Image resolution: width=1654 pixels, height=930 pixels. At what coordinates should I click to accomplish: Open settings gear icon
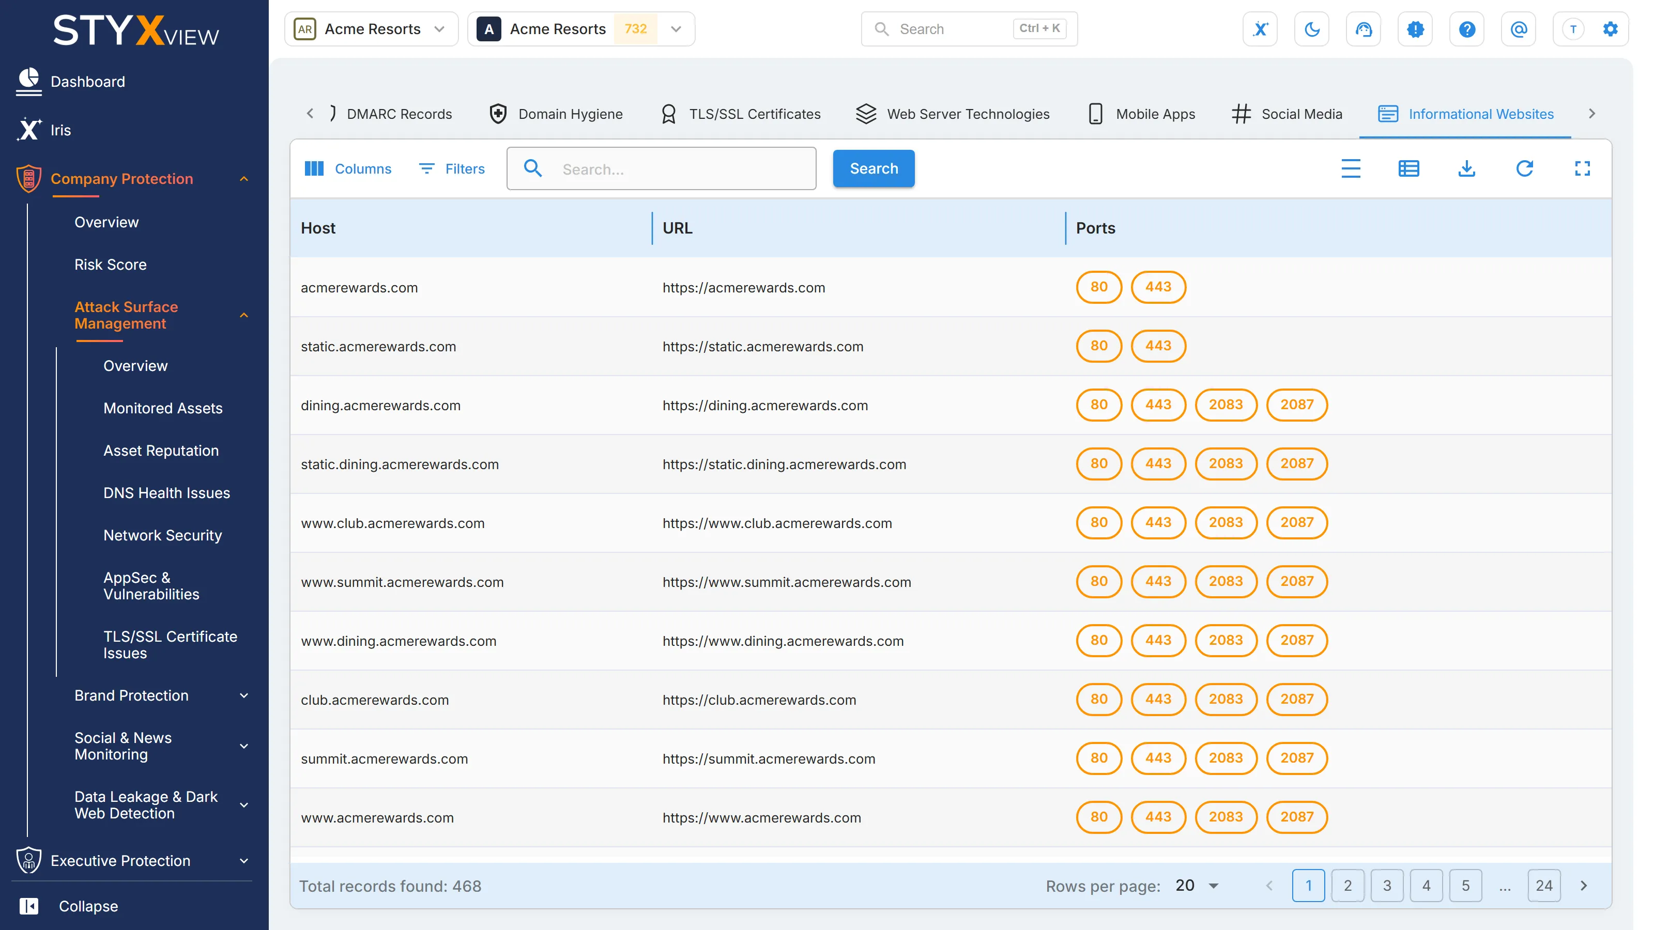coord(1611,29)
